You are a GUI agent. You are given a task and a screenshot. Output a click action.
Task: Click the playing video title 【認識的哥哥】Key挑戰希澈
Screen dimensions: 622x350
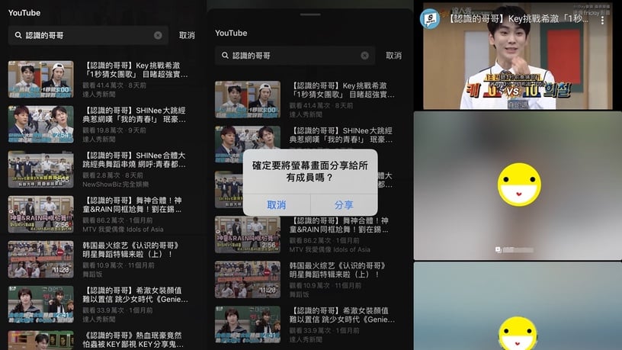519,18
